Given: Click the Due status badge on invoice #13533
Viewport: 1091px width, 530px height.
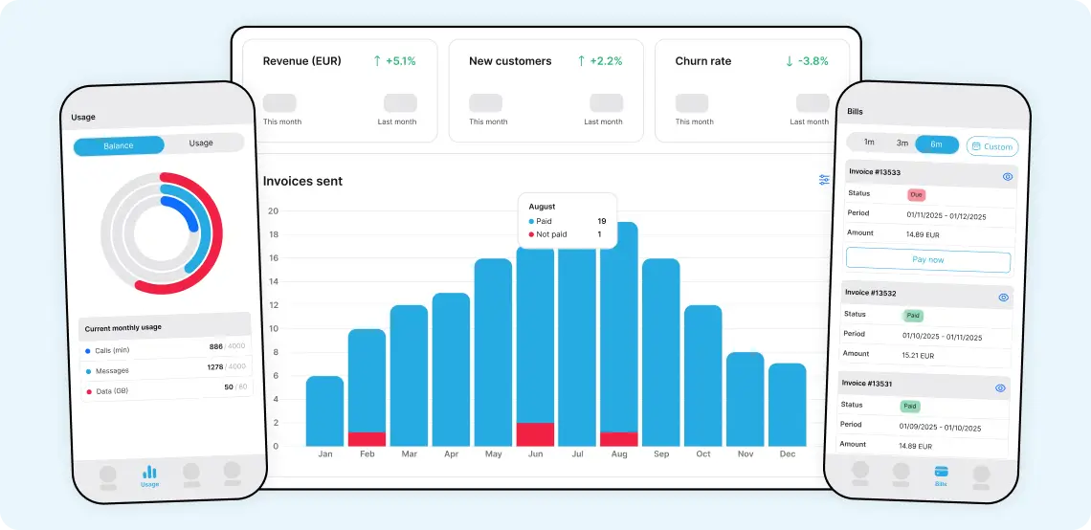Looking at the screenshot, I should (x=916, y=194).
